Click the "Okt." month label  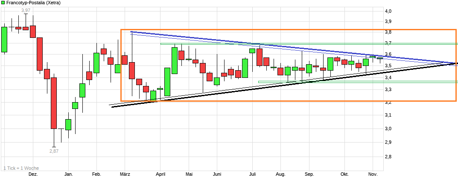(344, 174)
